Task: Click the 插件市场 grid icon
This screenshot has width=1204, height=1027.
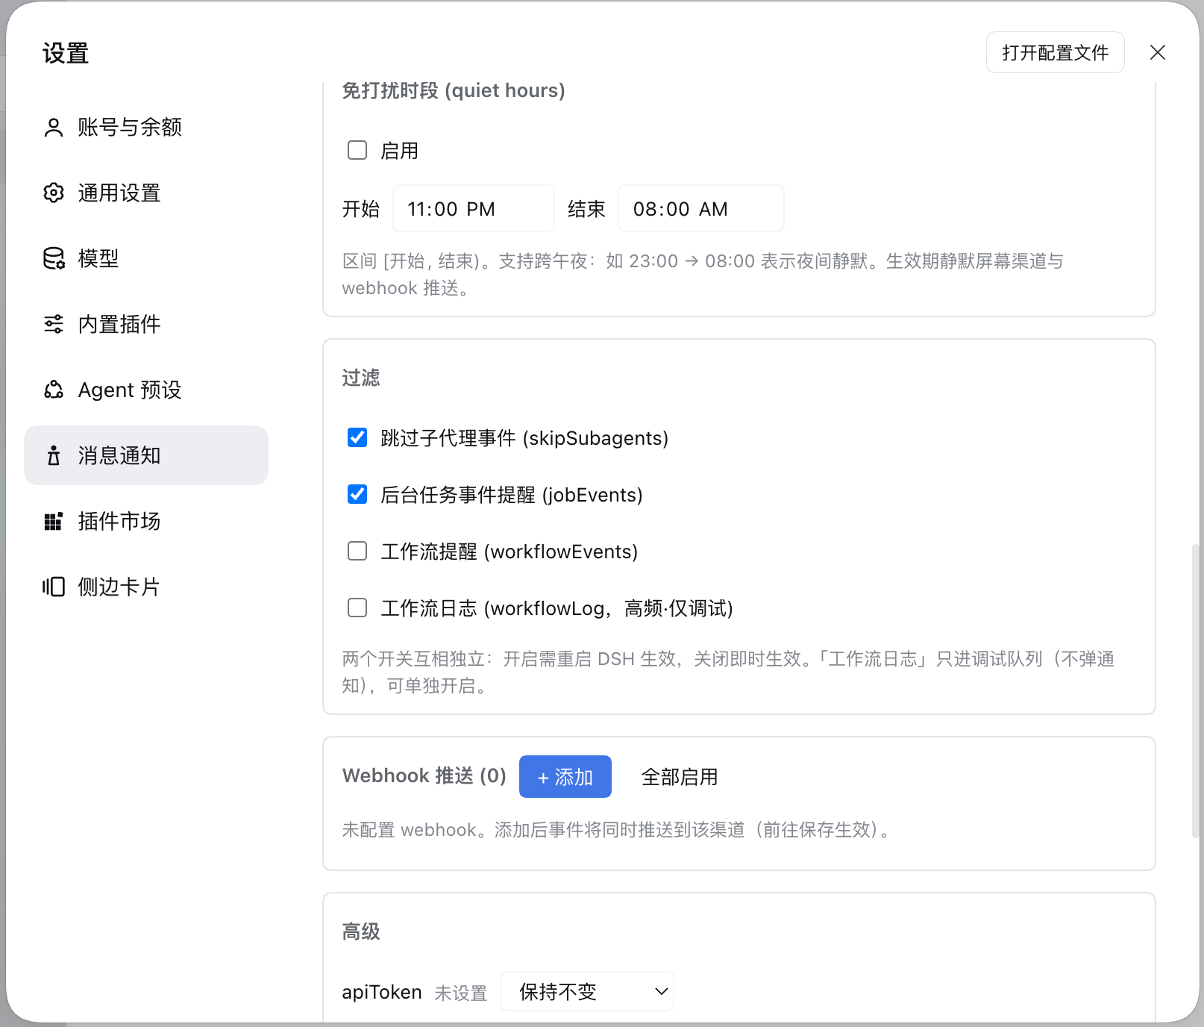Action: pyautogui.click(x=53, y=522)
